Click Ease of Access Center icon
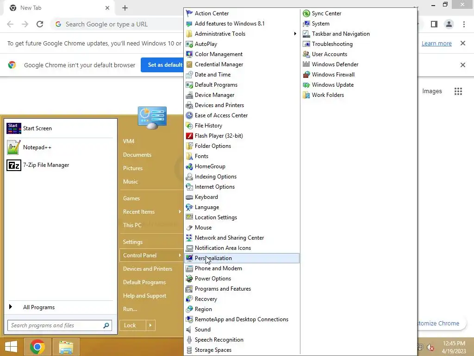 189,115
